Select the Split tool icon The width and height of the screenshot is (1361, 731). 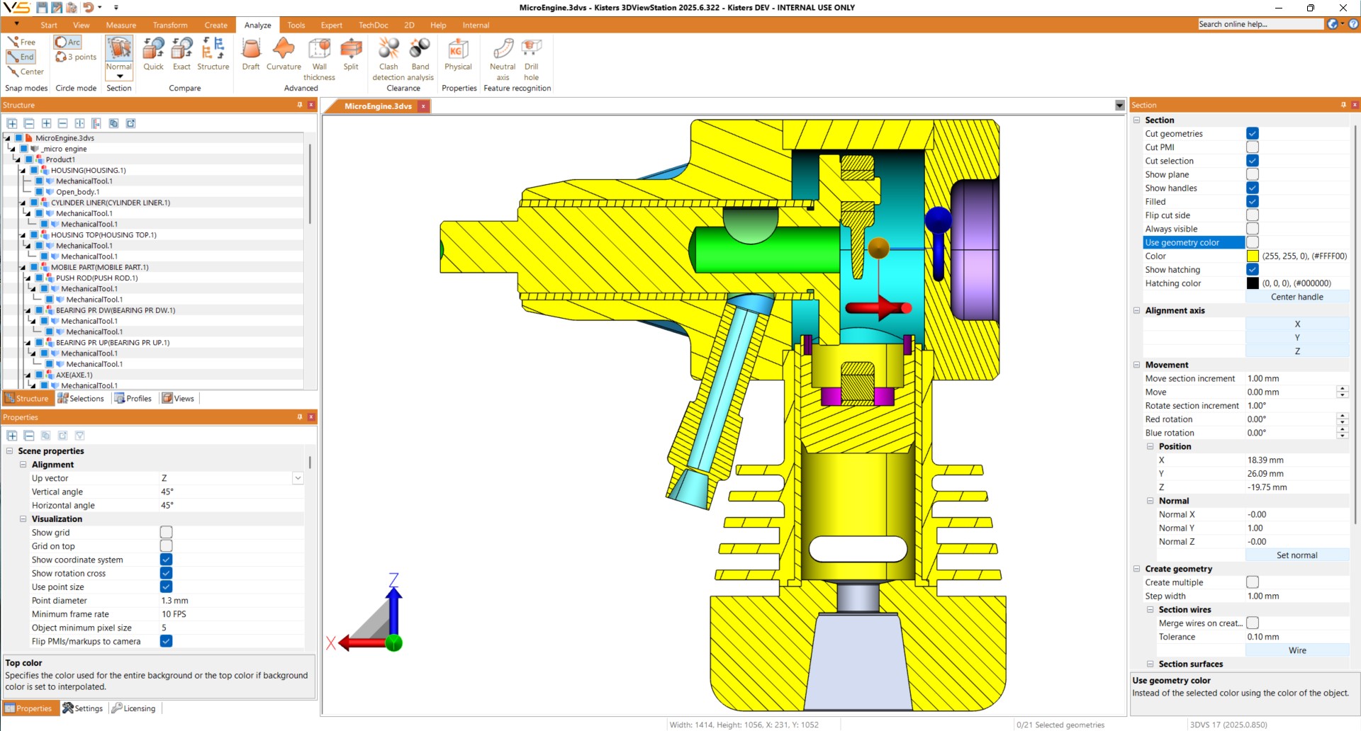[351, 50]
